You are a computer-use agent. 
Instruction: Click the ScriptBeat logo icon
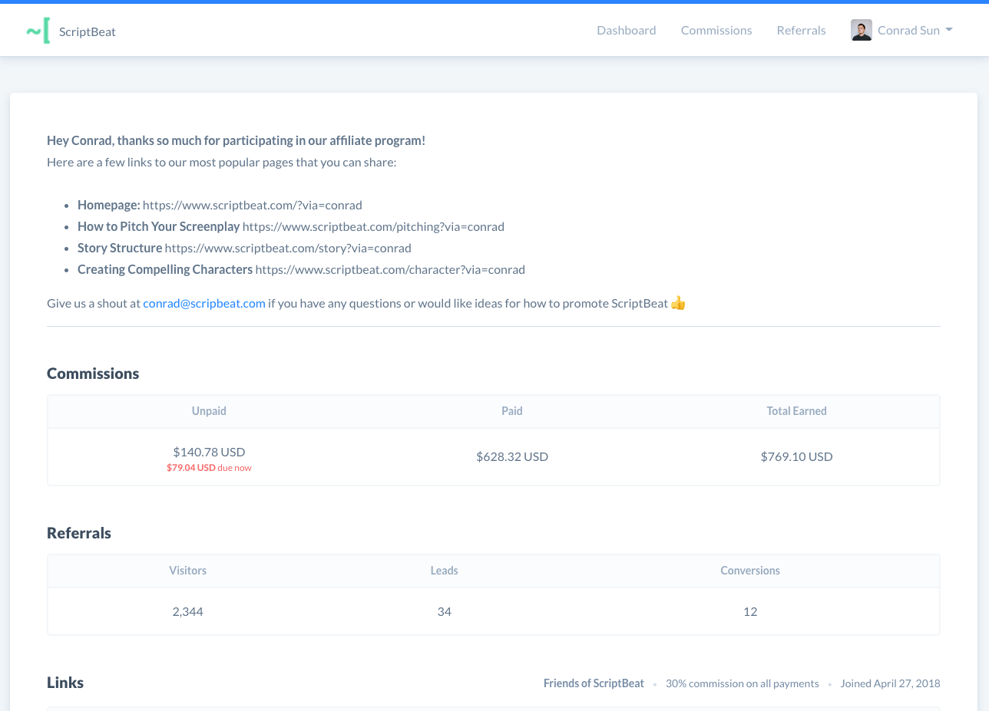pos(38,31)
